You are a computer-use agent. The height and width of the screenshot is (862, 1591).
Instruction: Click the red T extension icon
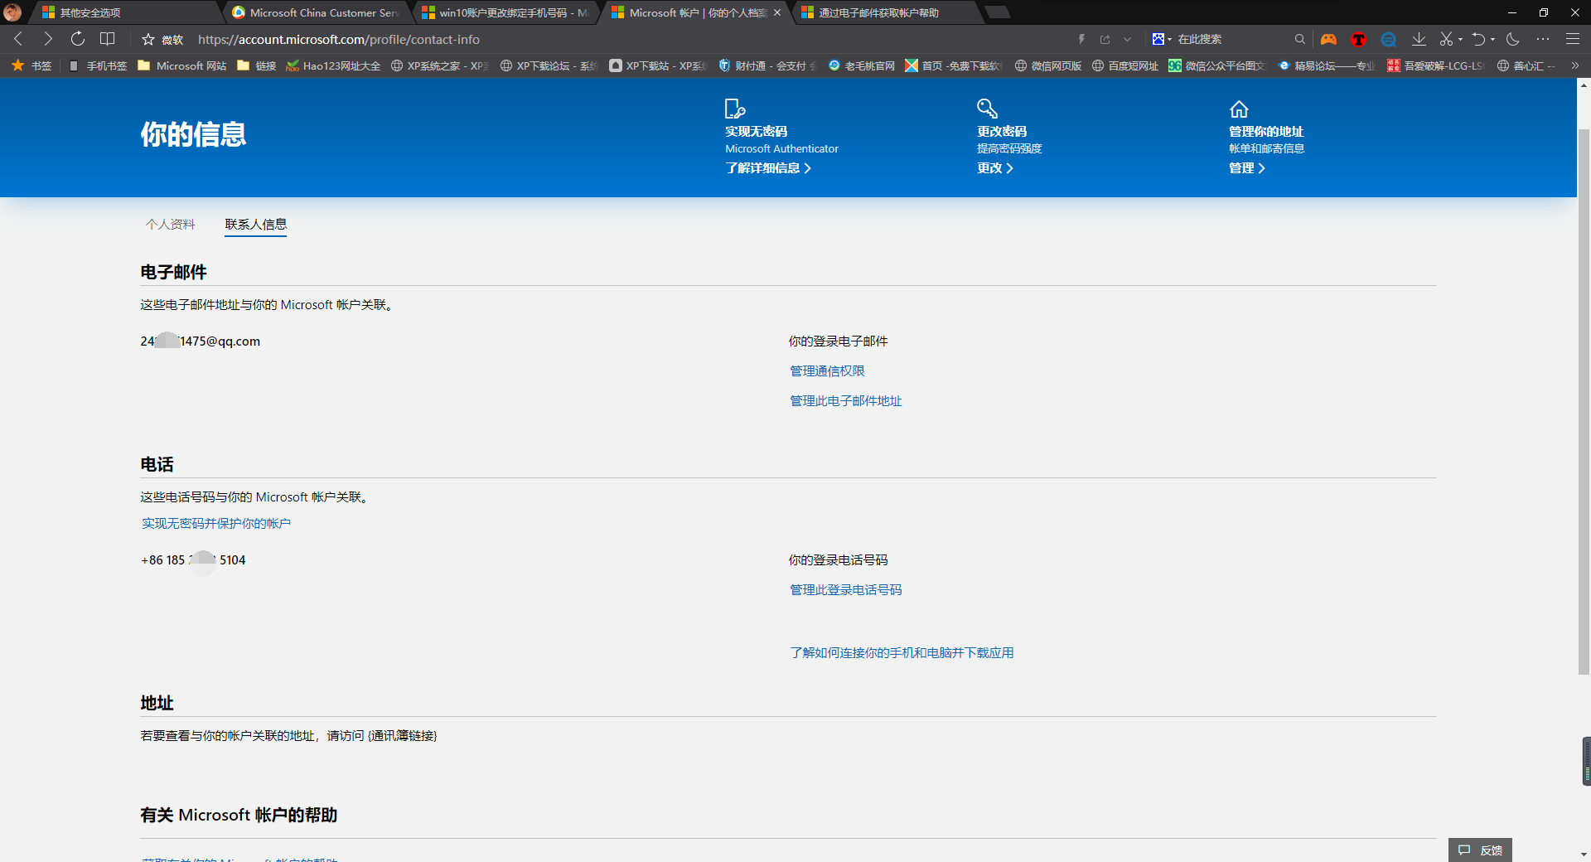[1359, 39]
